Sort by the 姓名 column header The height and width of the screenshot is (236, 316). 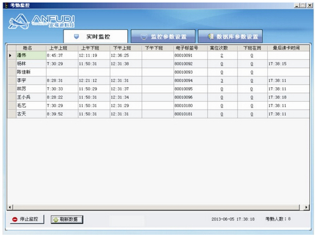coord(31,48)
